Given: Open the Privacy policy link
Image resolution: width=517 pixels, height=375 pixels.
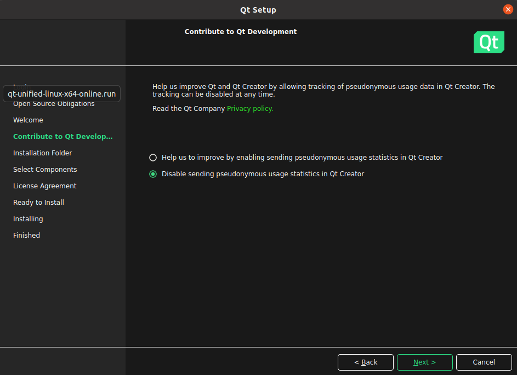Looking at the screenshot, I should [249, 109].
